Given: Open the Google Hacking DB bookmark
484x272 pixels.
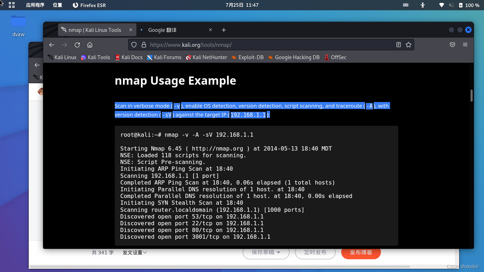Looking at the screenshot, I should click(x=294, y=57).
